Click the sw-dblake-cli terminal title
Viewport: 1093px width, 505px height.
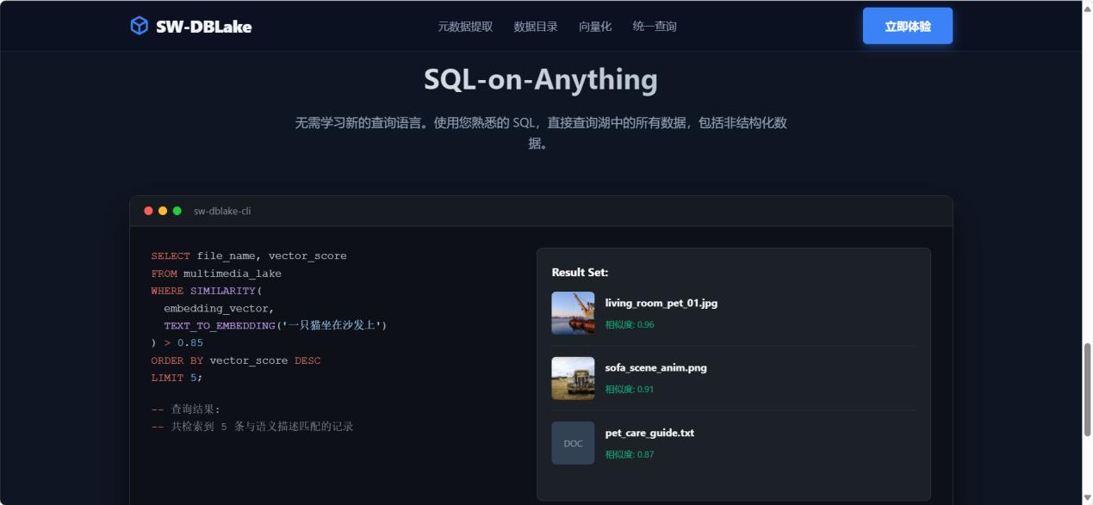pyautogui.click(x=222, y=211)
